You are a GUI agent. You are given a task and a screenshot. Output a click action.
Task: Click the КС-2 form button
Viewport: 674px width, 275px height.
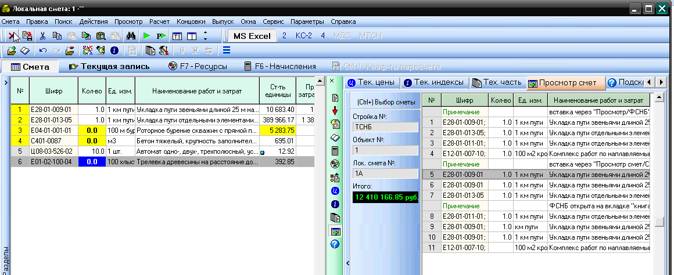pos(303,35)
